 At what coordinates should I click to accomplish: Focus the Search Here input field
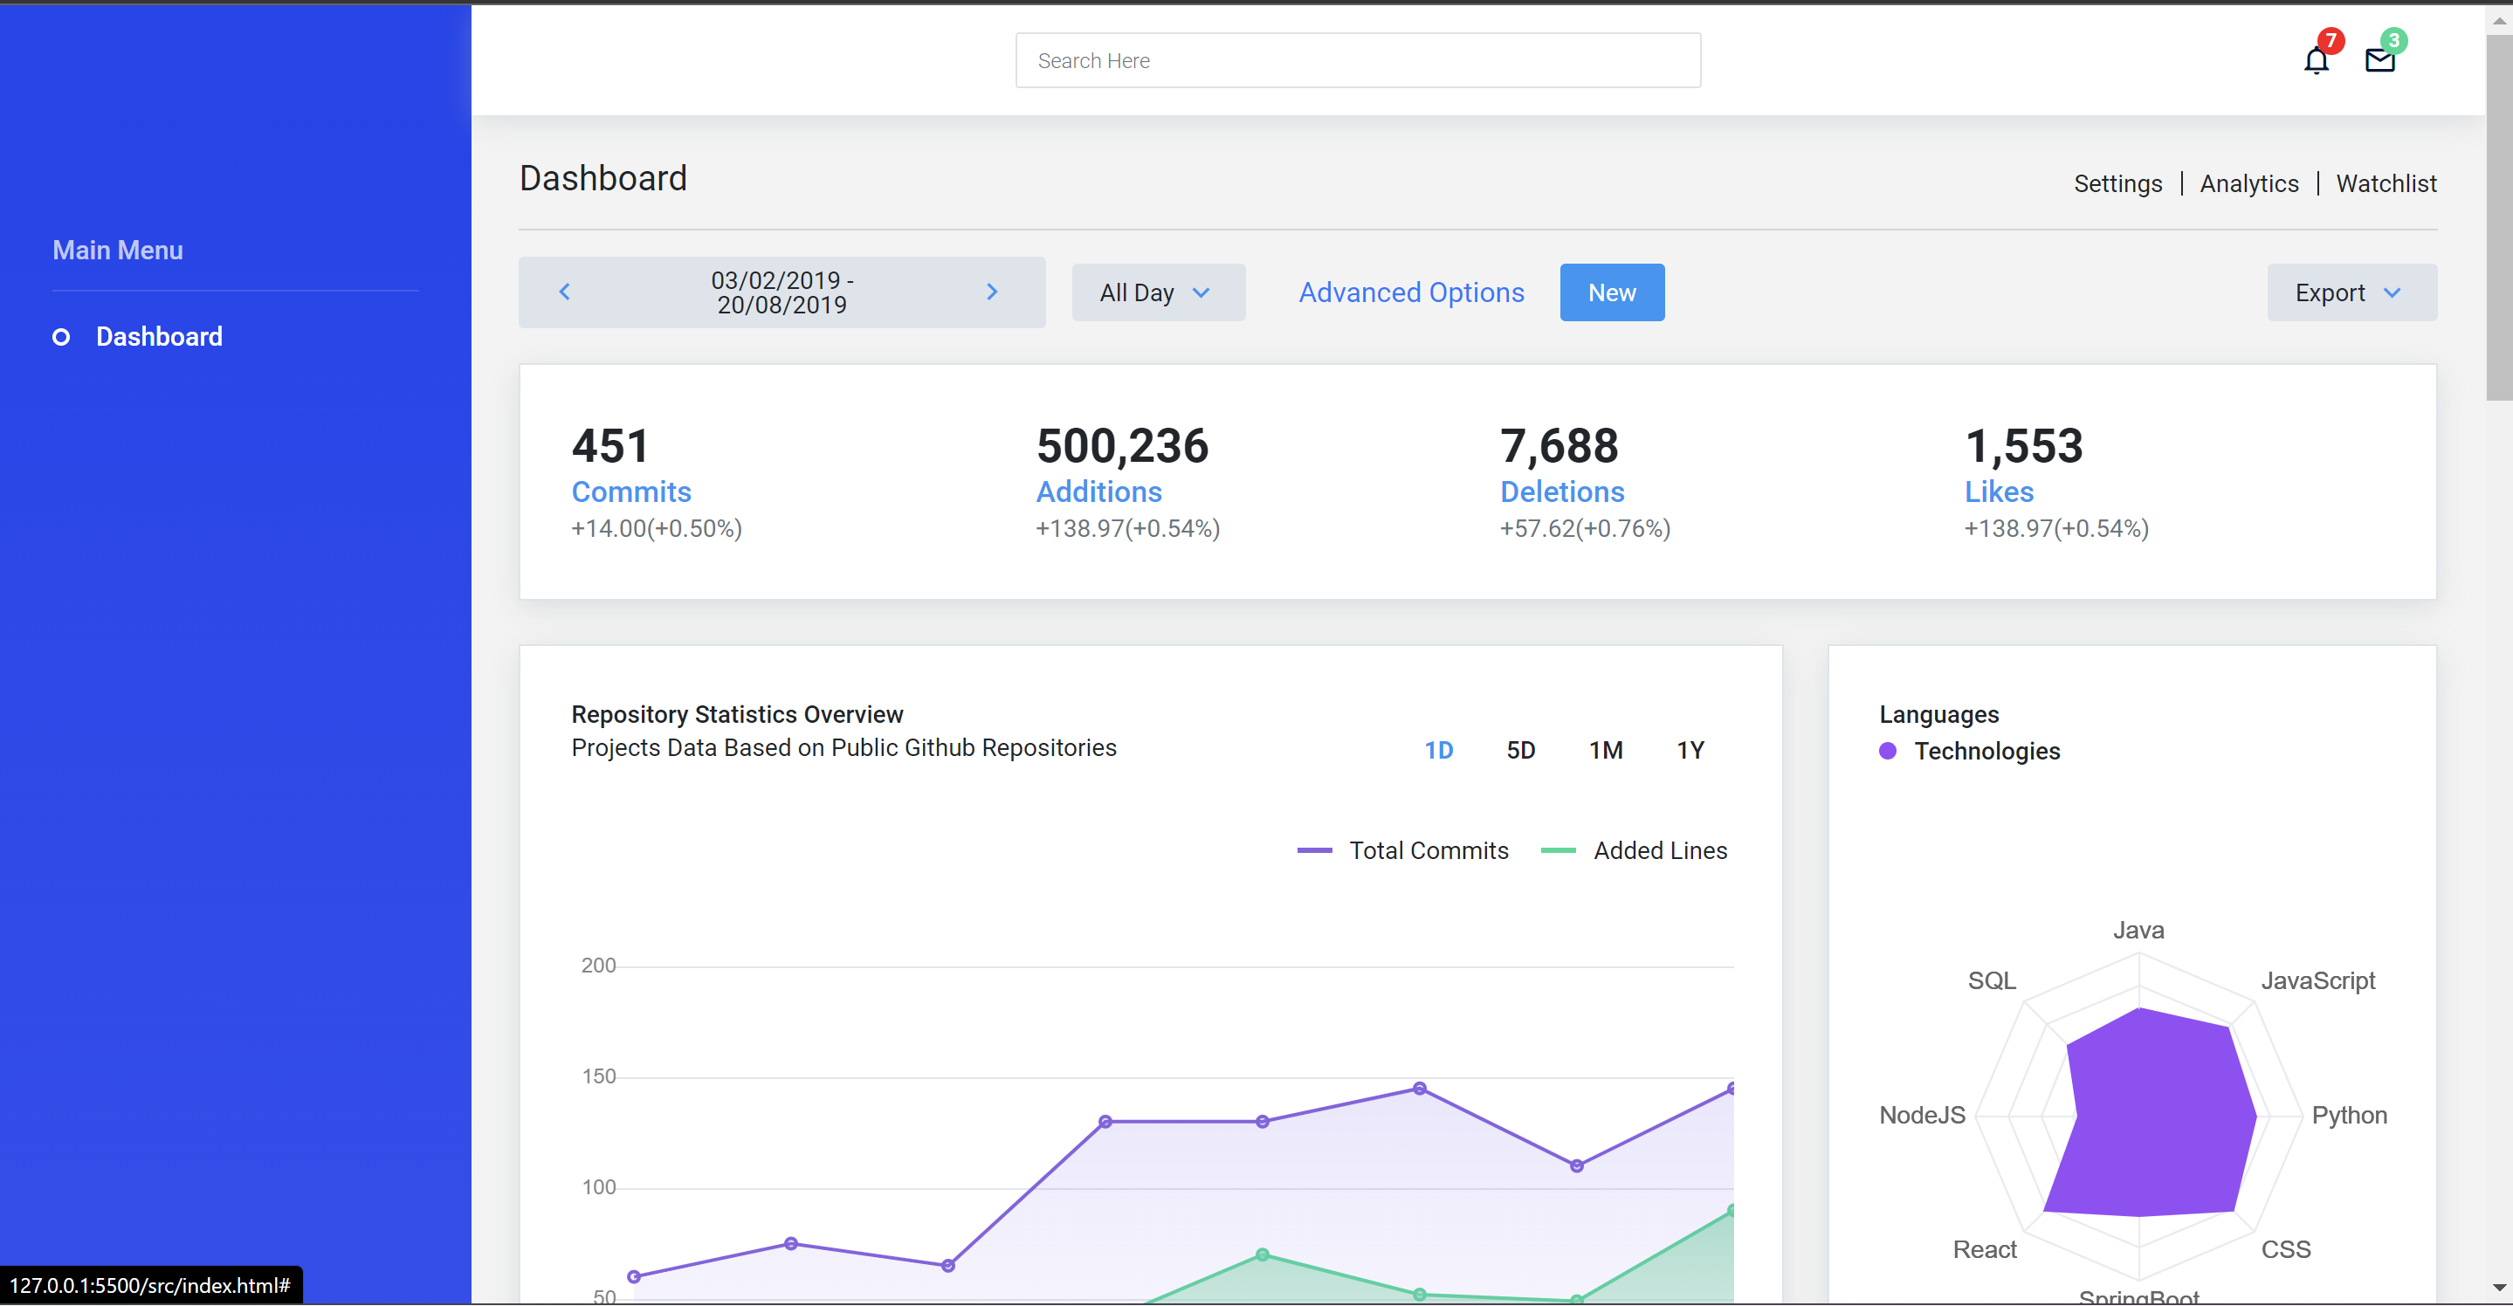1357,60
